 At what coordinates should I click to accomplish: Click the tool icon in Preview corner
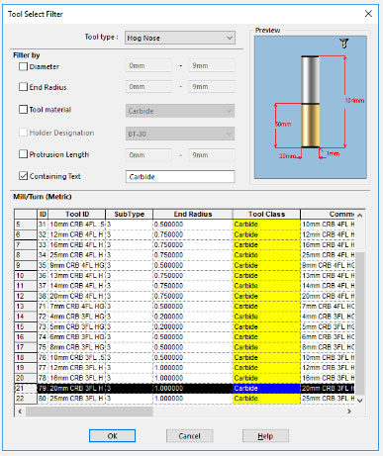(x=344, y=44)
